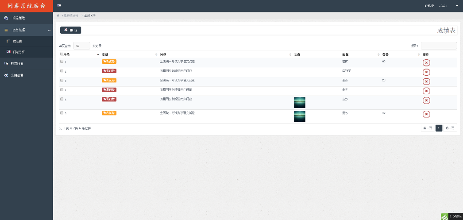Screen dimensions: 463x220
Task: Check the checkbox for row 3
Action: pos(62,80)
